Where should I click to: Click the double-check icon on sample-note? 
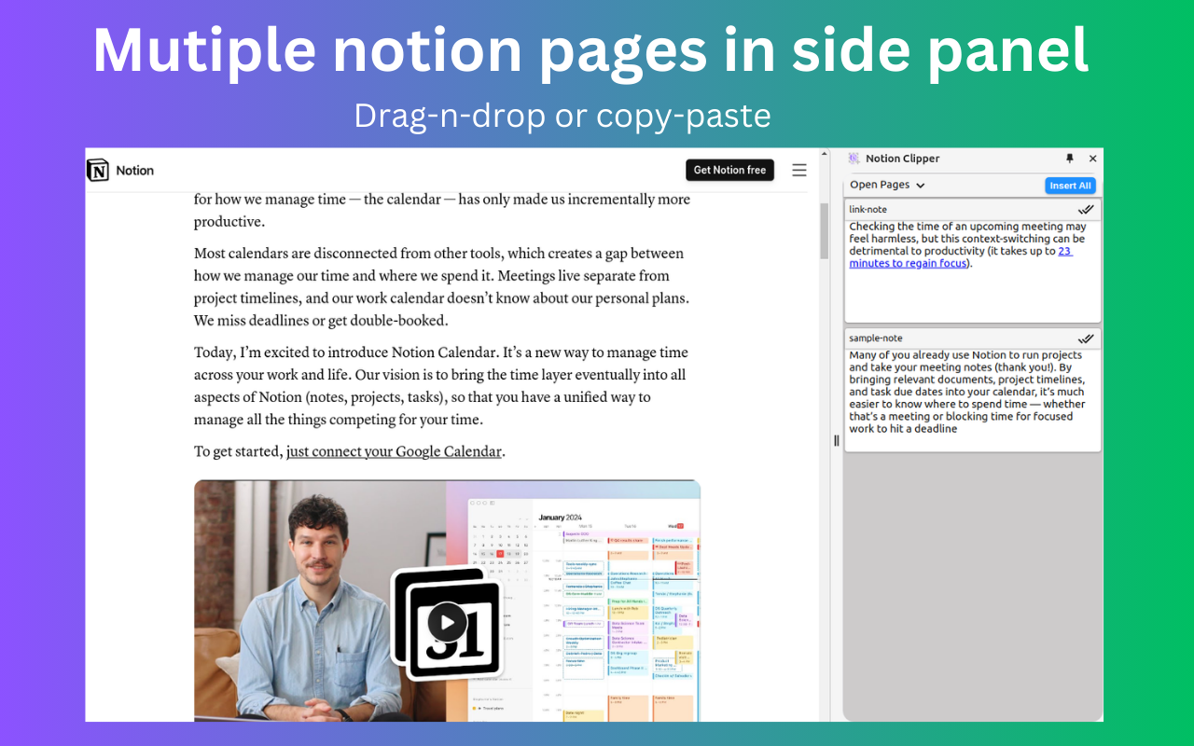(1086, 338)
